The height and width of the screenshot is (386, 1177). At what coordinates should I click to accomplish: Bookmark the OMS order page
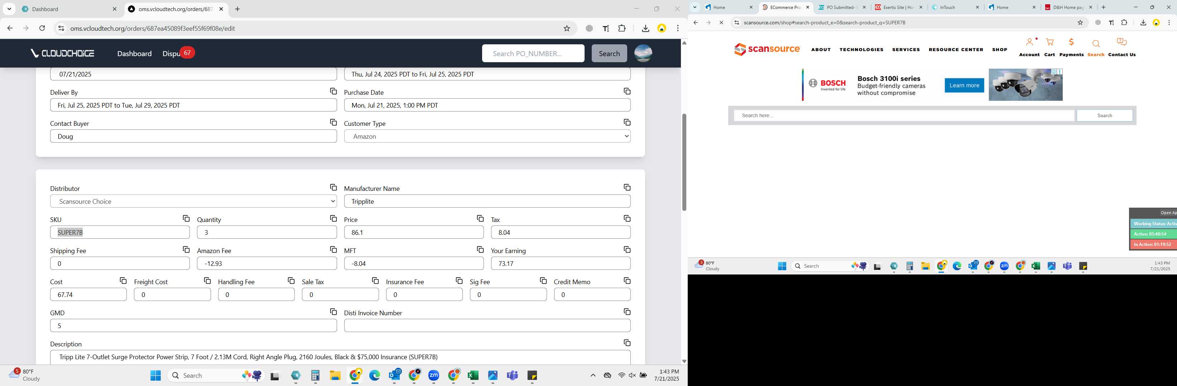click(x=567, y=28)
